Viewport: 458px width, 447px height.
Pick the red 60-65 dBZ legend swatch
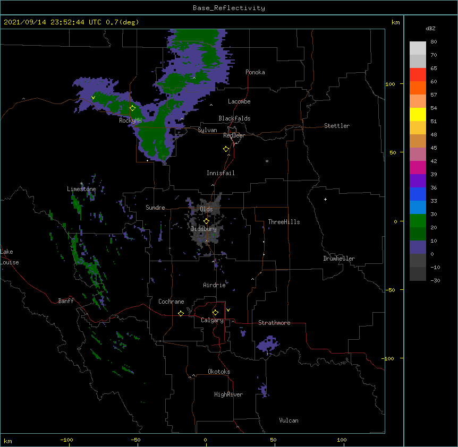418,74
